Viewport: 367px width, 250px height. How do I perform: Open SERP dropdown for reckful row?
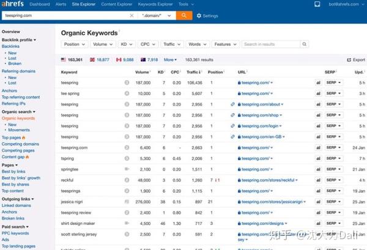tap(334, 180)
